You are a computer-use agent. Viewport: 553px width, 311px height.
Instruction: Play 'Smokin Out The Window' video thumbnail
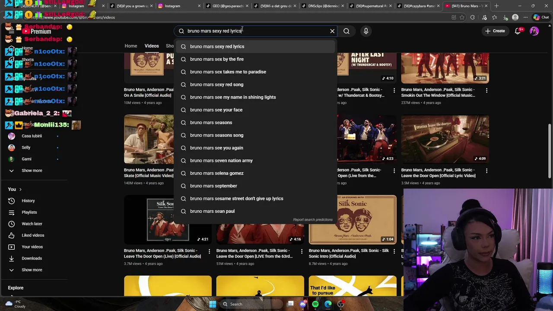445,68
